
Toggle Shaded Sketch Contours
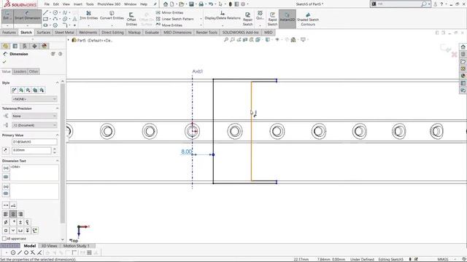point(308,19)
